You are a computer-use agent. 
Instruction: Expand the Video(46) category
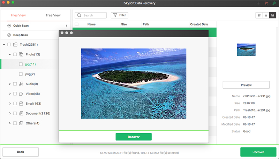[9, 94]
